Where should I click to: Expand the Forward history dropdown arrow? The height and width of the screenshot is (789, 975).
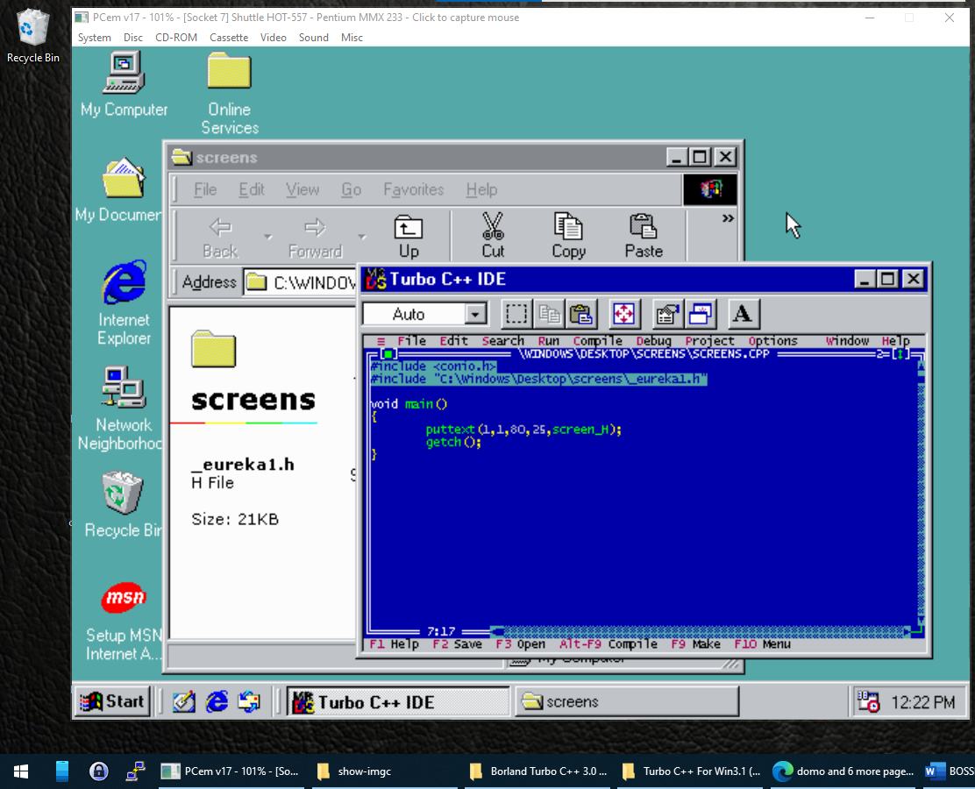[362, 237]
